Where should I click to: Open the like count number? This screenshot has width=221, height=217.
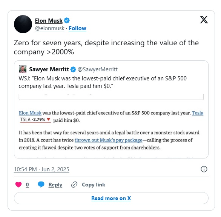point(28,185)
